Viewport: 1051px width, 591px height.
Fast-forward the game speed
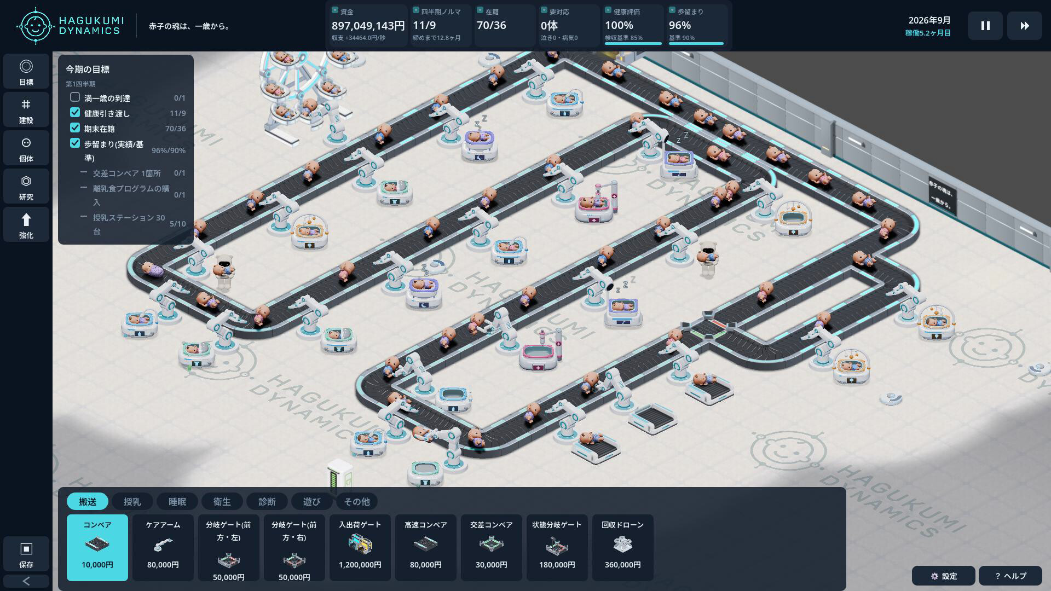pyautogui.click(x=1025, y=26)
